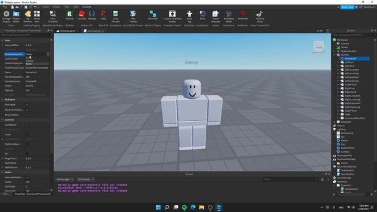Open taskbar Search

pyautogui.click(x=167, y=207)
